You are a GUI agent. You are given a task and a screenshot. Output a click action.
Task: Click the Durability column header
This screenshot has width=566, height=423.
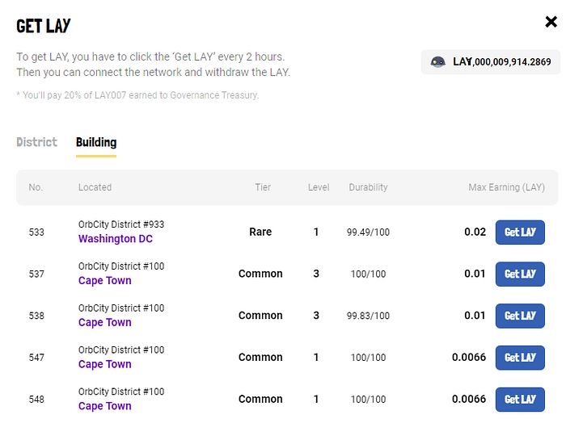(368, 187)
